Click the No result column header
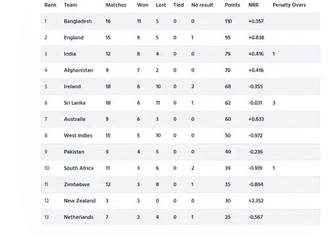 click(202, 5)
